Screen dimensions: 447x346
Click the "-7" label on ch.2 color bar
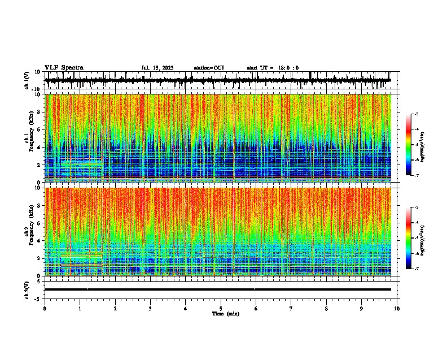tap(416, 269)
